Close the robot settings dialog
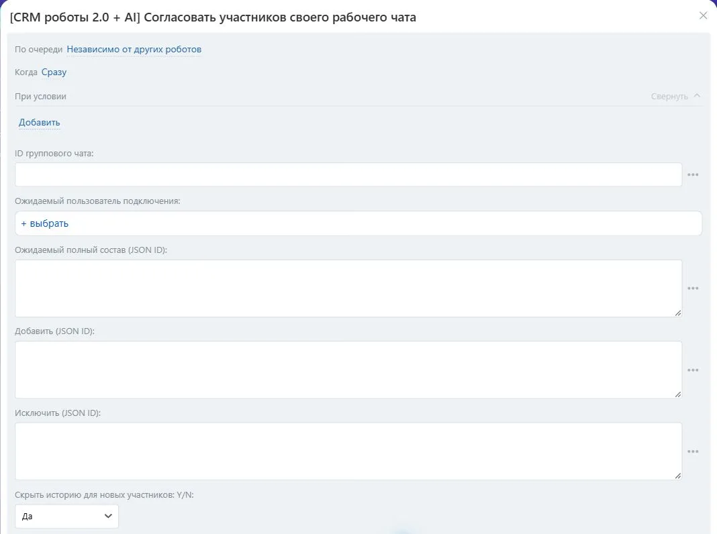The height and width of the screenshot is (534, 717). click(704, 16)
